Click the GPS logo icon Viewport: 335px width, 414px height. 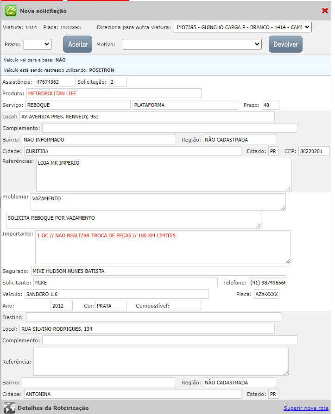coord(10,11)
